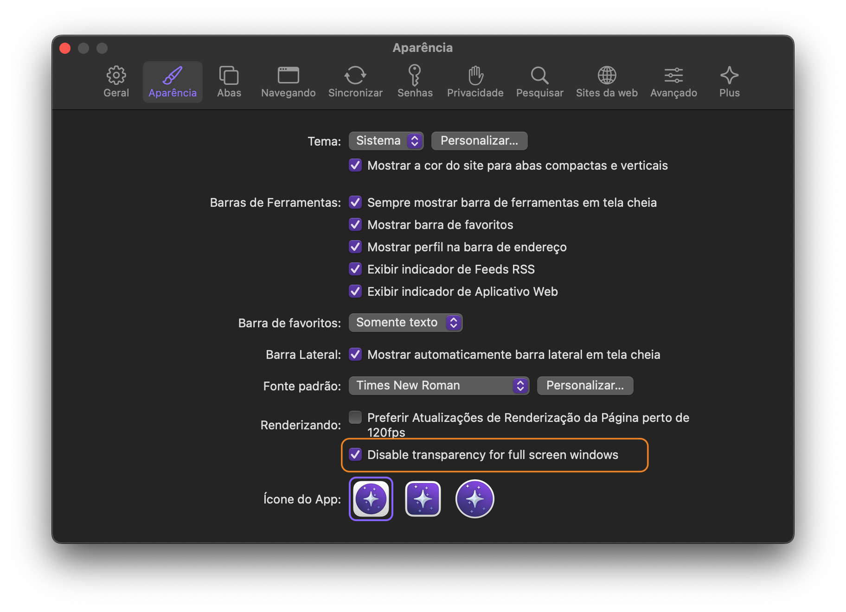Open the Senhas key icon
The height and width of the screenshot is (612, 846).
pos(415,82)
